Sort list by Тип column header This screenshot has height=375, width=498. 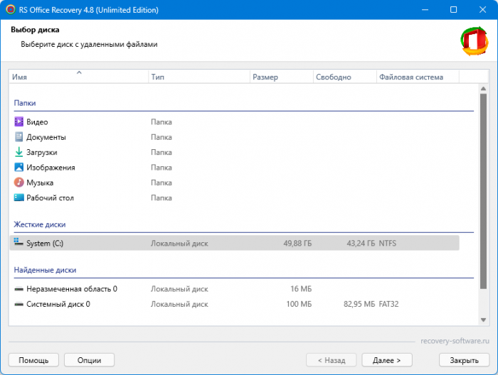pos(198,77)
